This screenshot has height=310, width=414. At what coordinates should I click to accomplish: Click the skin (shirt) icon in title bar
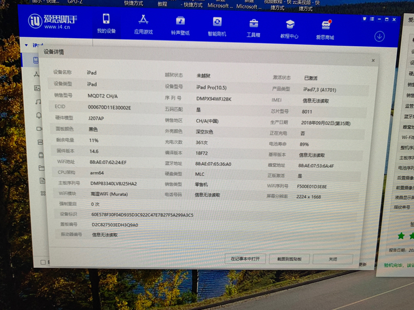coord(365,19)
